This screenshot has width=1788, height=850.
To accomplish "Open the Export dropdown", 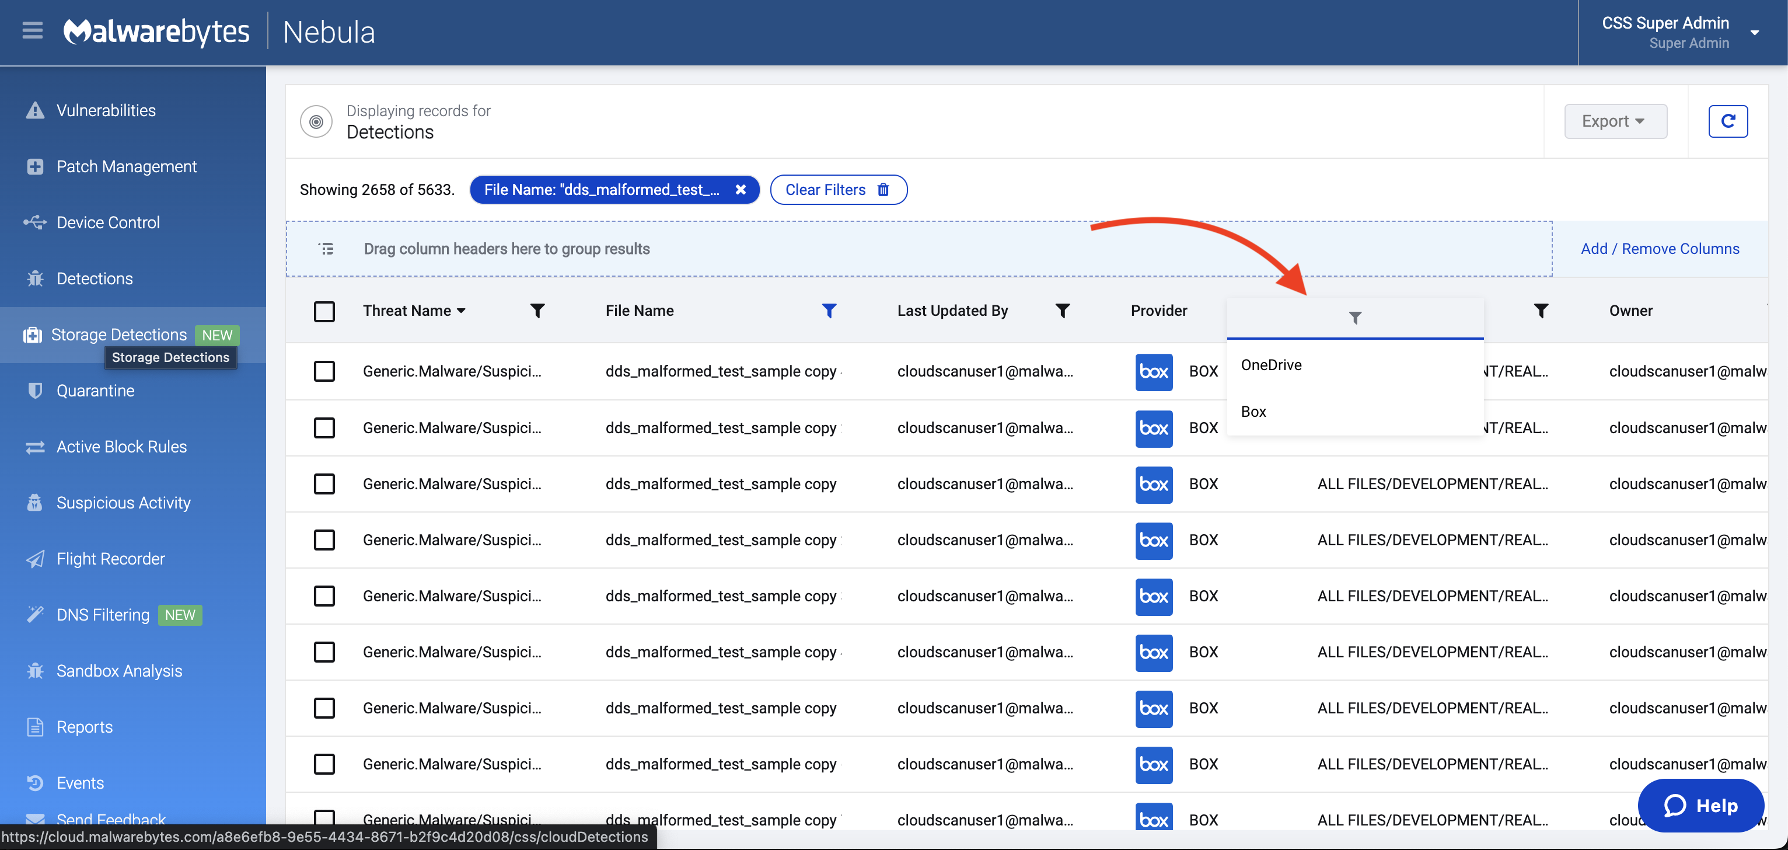I will tap(1615, 121).
